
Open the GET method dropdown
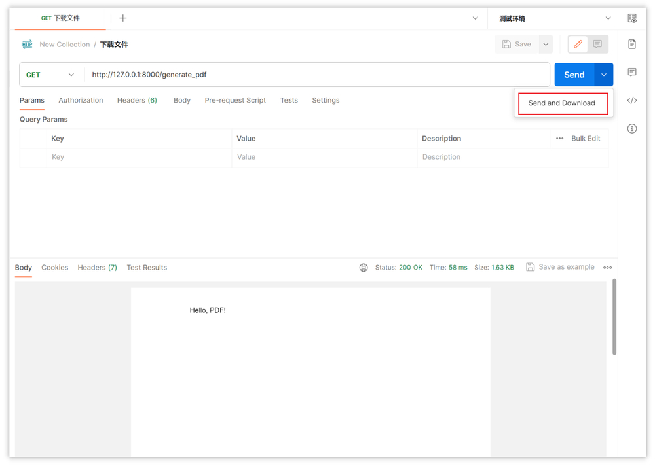(x=50, y=75)
